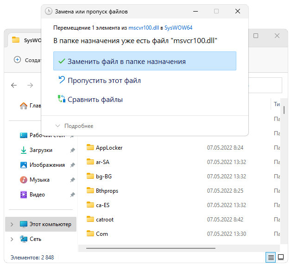
Task: Expand the Сеть tree node
Action: [x=12, y=239]
